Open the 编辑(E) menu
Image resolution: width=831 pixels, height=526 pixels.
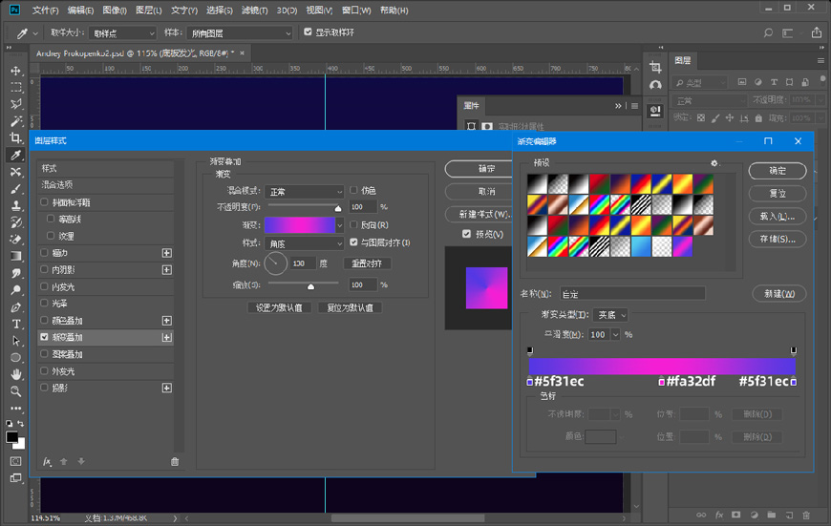coord(80,11)
